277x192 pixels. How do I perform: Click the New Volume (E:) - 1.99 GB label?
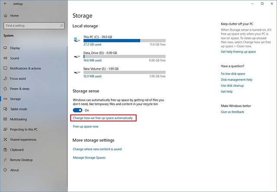[x=101, y=68]
